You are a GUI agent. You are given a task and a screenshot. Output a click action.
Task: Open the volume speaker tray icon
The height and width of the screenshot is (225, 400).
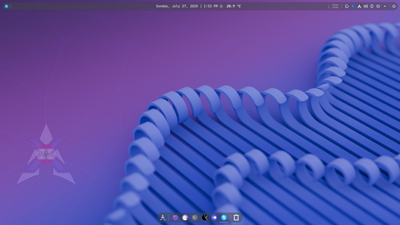[366, 6]
